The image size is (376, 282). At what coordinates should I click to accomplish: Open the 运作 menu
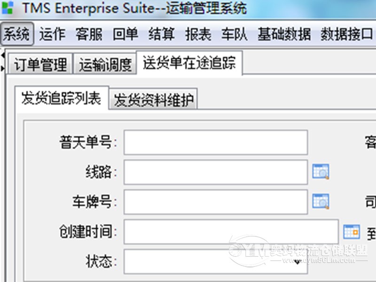pos(52,34)
